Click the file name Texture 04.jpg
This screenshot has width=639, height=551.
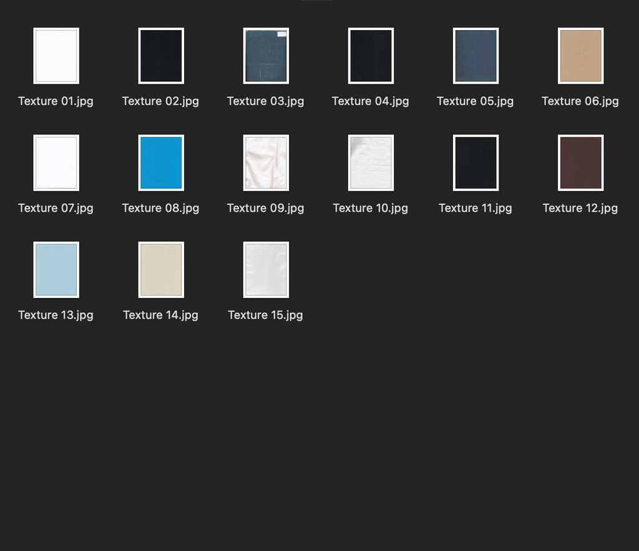tap(371, 101)
